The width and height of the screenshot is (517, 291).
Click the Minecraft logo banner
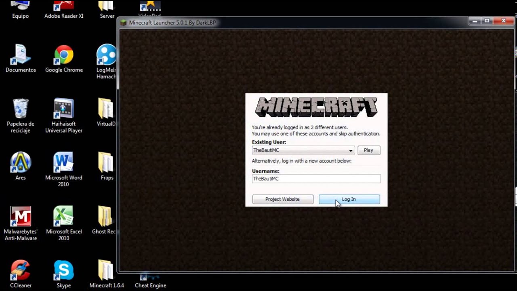(316, 107)
